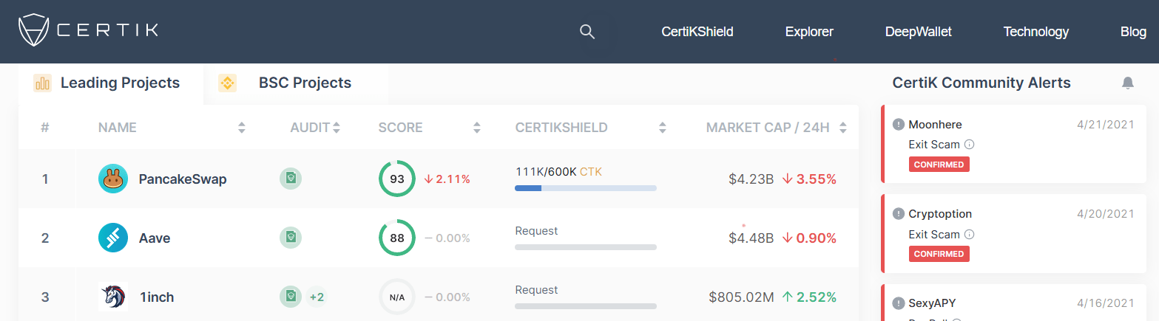Sort by Market Cap / 24H arrows
The height and width of the screenshot is (321, 1159).
coord(842,128)
